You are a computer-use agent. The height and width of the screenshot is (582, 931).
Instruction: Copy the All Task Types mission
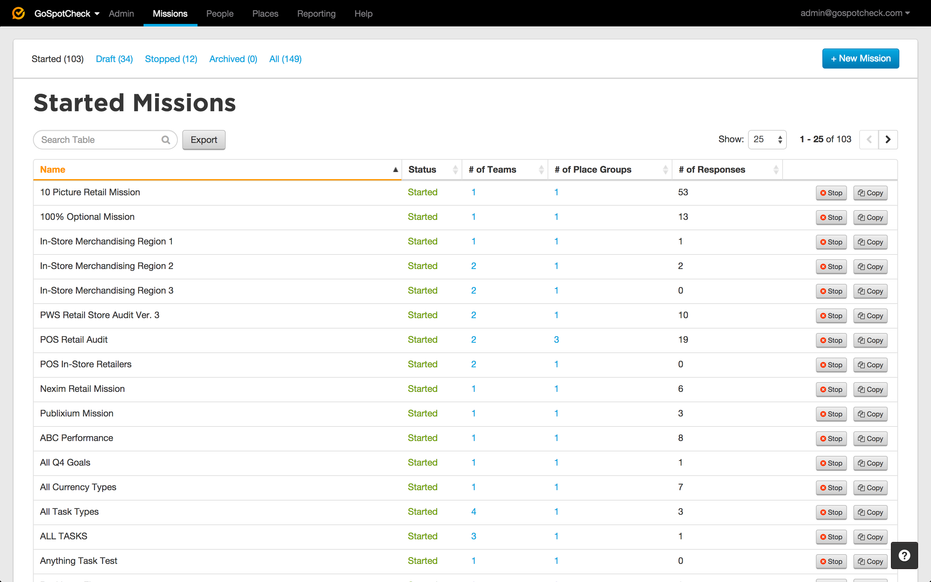tap(870, 512)
